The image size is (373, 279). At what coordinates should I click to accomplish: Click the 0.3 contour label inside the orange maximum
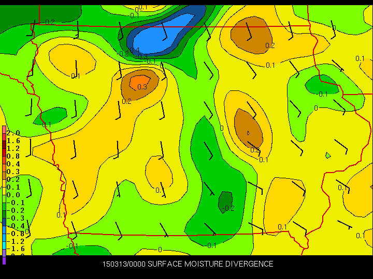point(142,87)
